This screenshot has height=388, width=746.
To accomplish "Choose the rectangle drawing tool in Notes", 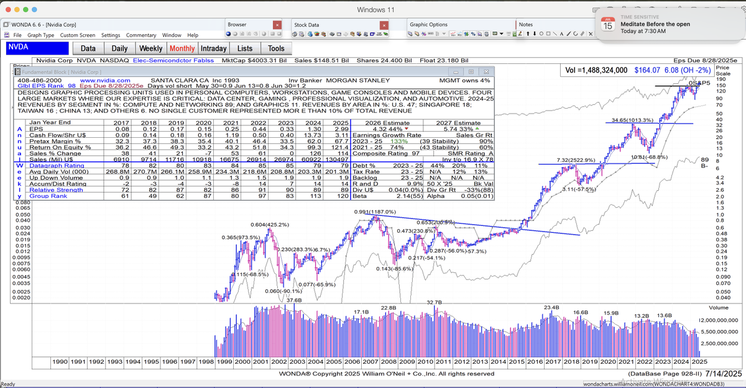I will (548, 34).
